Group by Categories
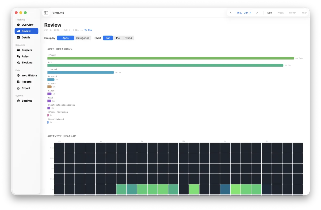The width and height of the screenshot is (321, 210). pyautogui.click(x=83, y=38)
